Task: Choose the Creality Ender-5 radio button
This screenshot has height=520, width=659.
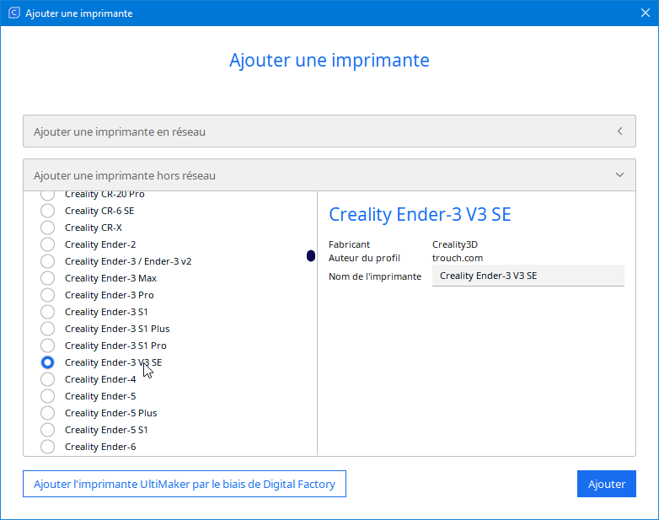Action: tap(47, 396)
